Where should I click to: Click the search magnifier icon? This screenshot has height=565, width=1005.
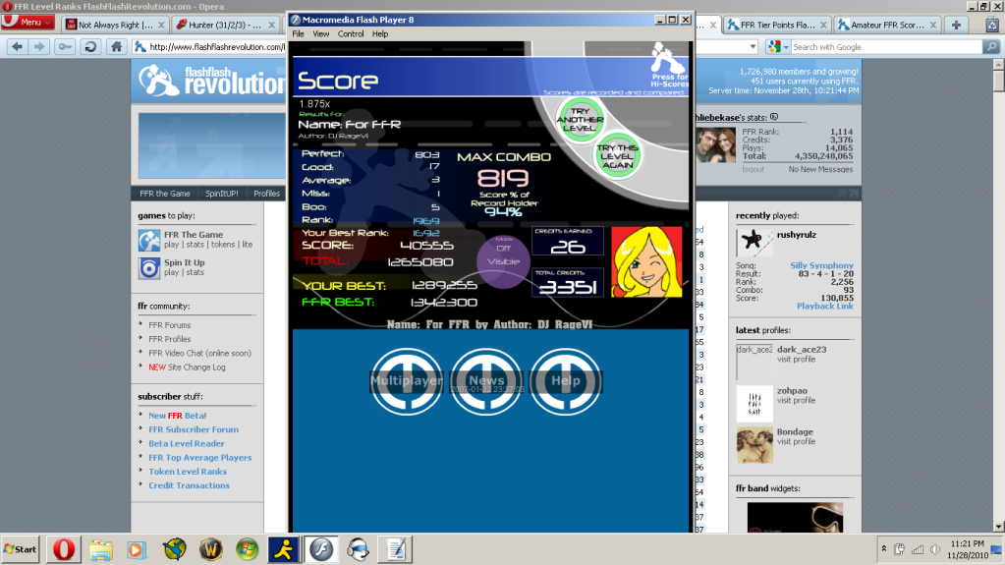click(990, 46)
